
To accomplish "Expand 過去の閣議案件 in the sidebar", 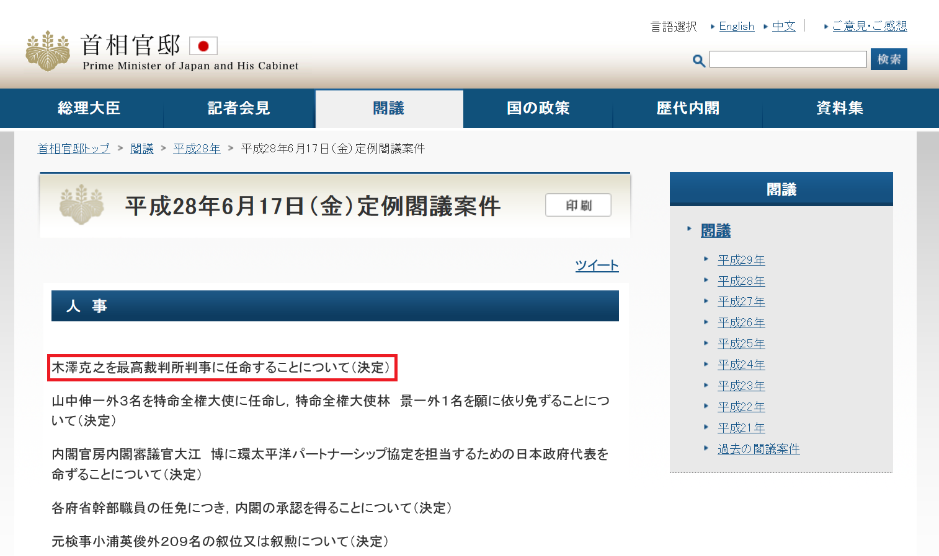I will pos(759,448).
